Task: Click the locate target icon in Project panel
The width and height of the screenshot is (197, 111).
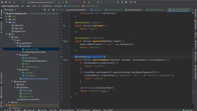Action: (x=45, y=10)
